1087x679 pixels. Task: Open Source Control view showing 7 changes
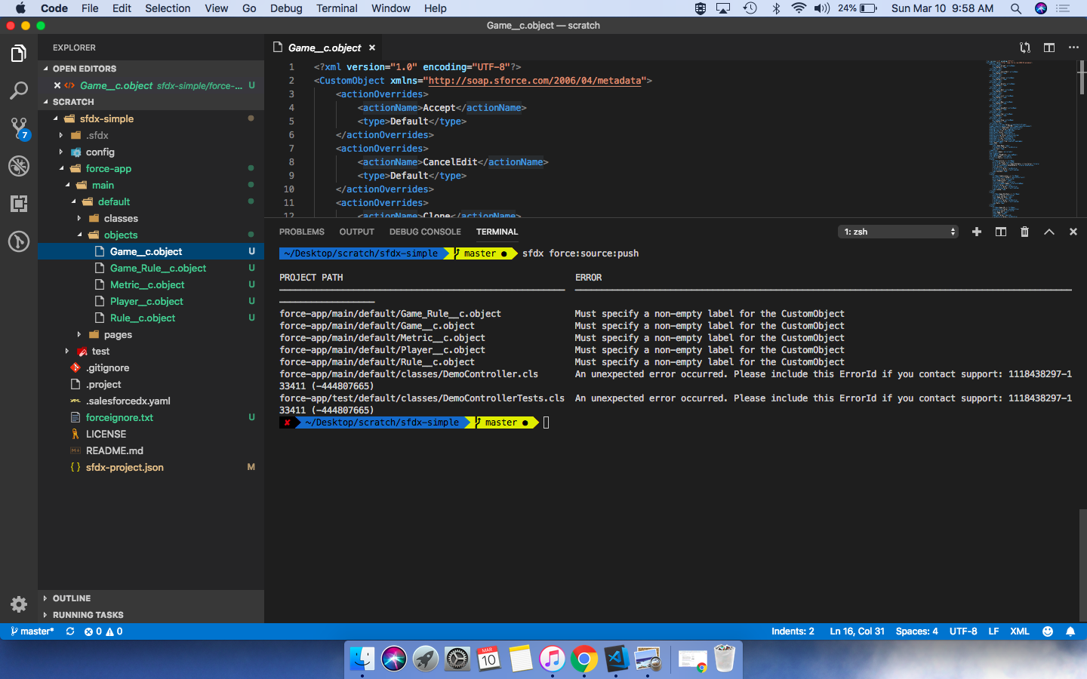point(19,128)
